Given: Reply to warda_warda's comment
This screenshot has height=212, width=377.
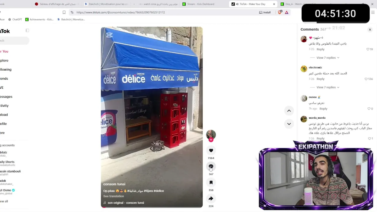Looking at the screenshot, I should [320, 138].
